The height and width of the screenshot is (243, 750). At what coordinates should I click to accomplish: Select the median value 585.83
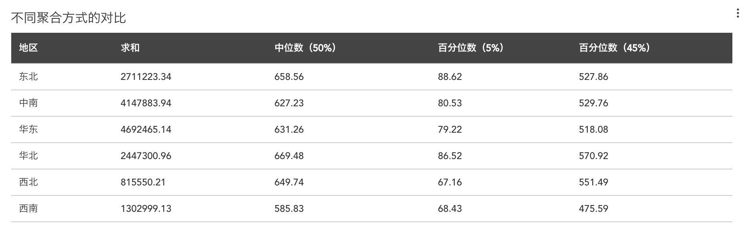click(289, 209)
